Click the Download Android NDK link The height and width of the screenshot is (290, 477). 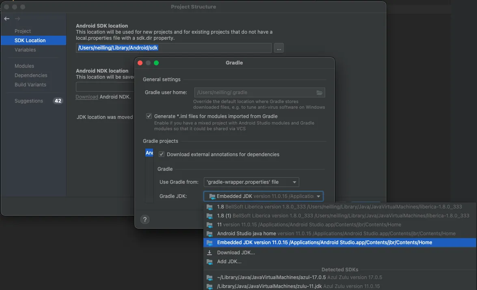pyautogui.click(x=87, y=97)
